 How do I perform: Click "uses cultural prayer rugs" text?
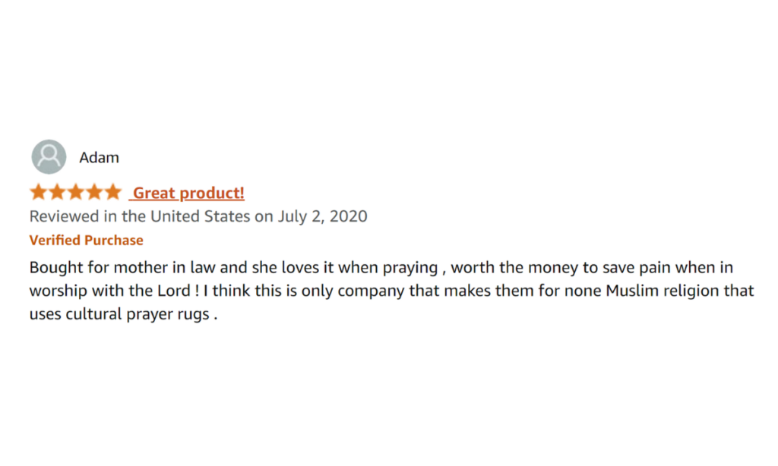(119, 314)
